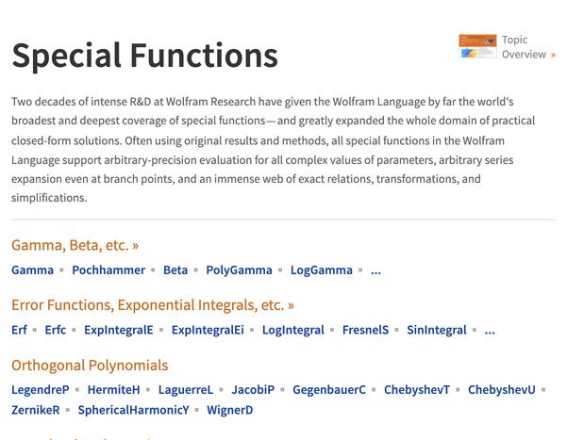The image size is (567, 440).
Task: Open the Topic Overview link
Action: pyautogui.click(x=525, y=47)
